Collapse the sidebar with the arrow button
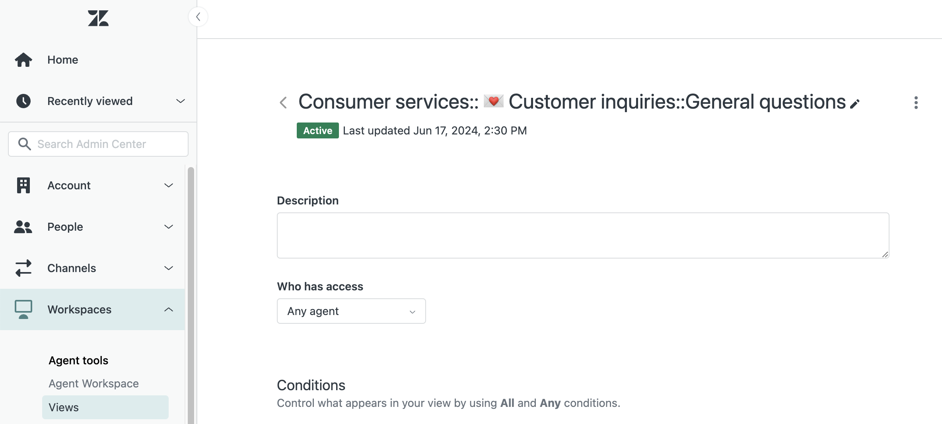This screenshot has height=424, width=942. [198, 17]
